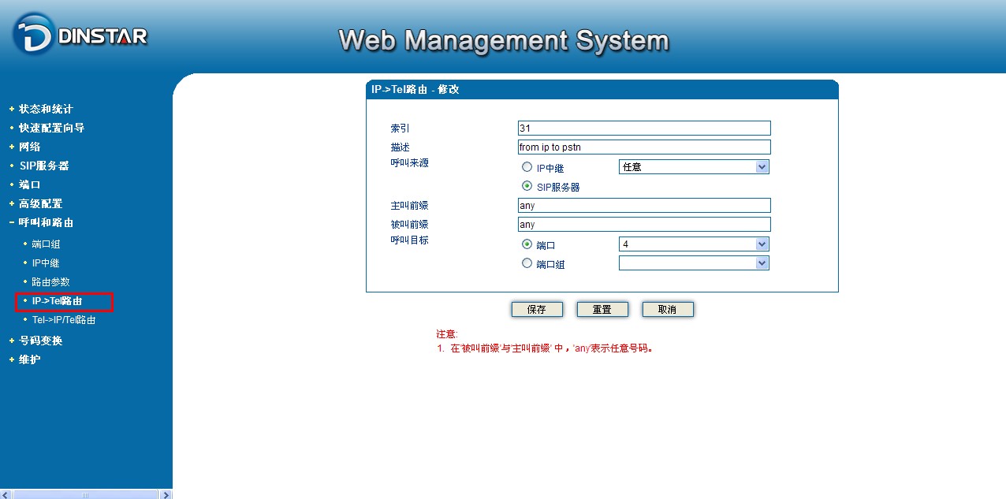1006x499 pixels.
Task: Choose the 端口 call destination radio
Action: (x=527, y=244)
